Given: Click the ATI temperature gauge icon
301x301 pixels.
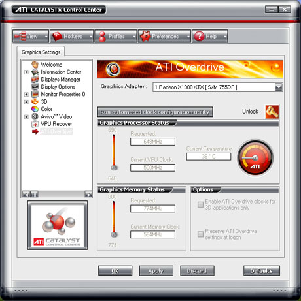Looking at the screenshot, I should click(x=255, y=157).
